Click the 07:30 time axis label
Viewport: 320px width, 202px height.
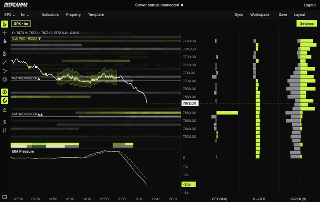click(19, 199)
